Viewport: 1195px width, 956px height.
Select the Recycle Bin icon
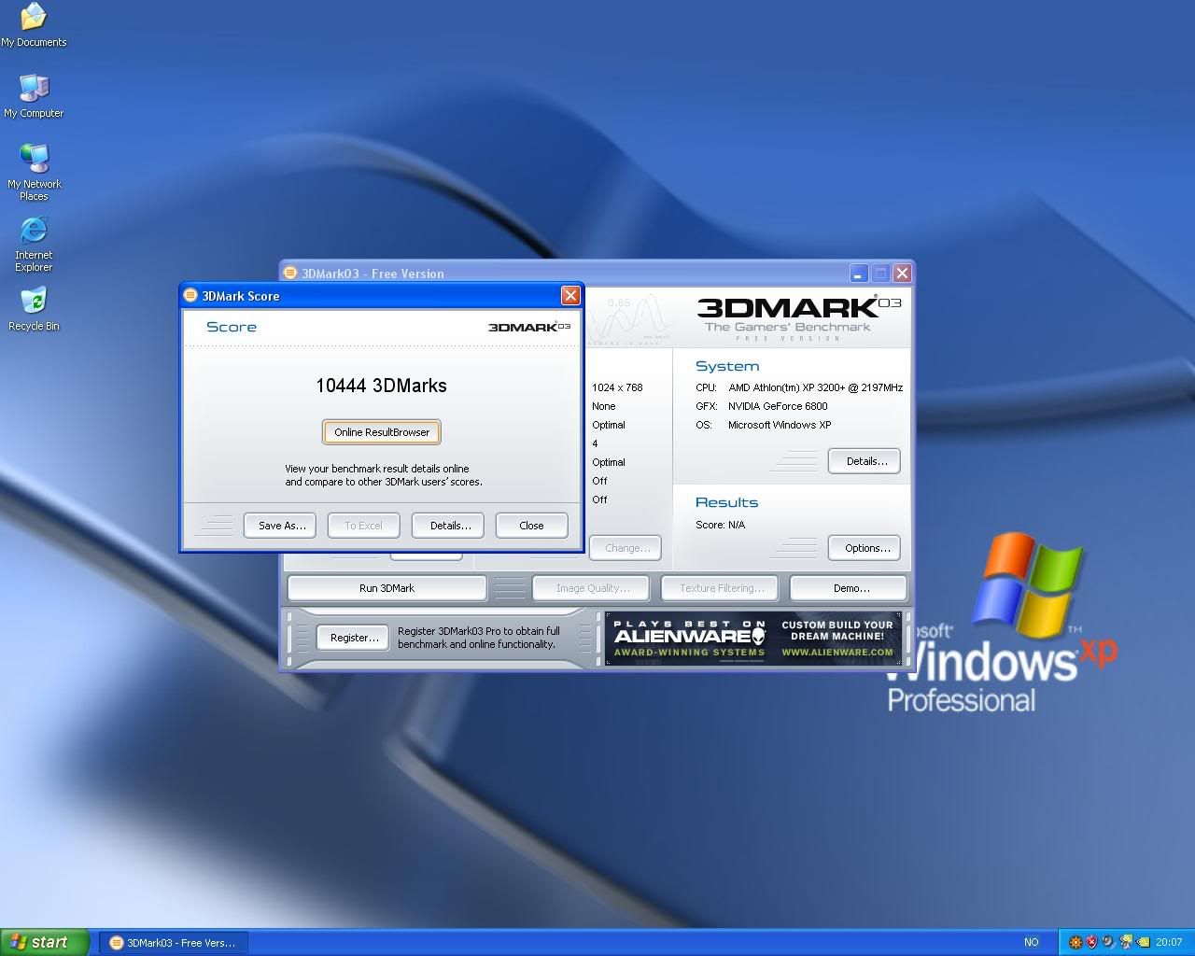tap(34, 309)
